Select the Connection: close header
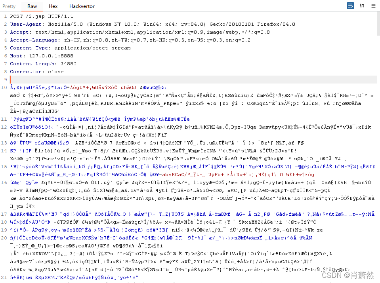This screenshot has height=283, width=380. click(x=37, y=72)
